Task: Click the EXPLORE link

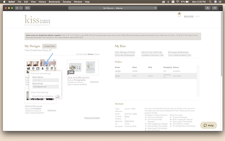Action: coord(189,16)
